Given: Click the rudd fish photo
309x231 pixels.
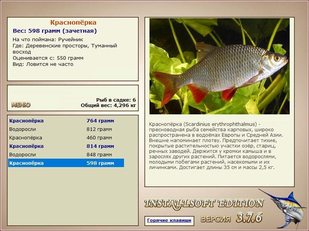Looking at the screenshot, I should coord(219,66).
